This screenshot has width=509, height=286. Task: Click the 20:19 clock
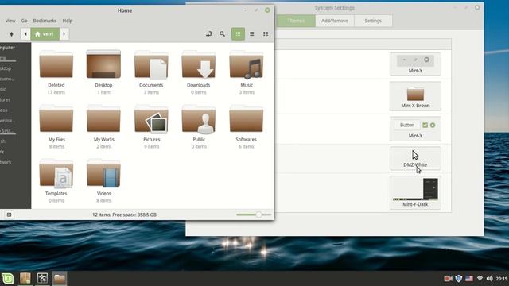coord(502,279)
